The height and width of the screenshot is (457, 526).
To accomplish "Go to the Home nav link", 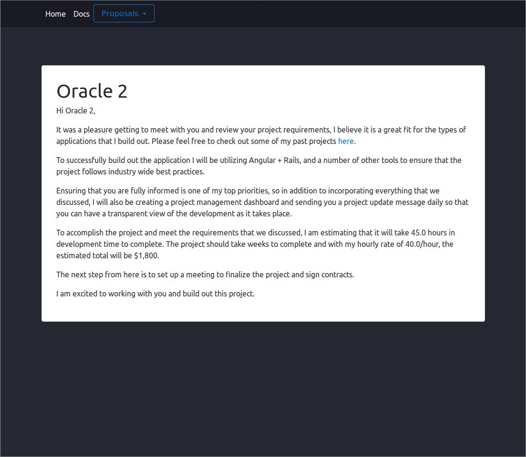I will coord(55,14).
